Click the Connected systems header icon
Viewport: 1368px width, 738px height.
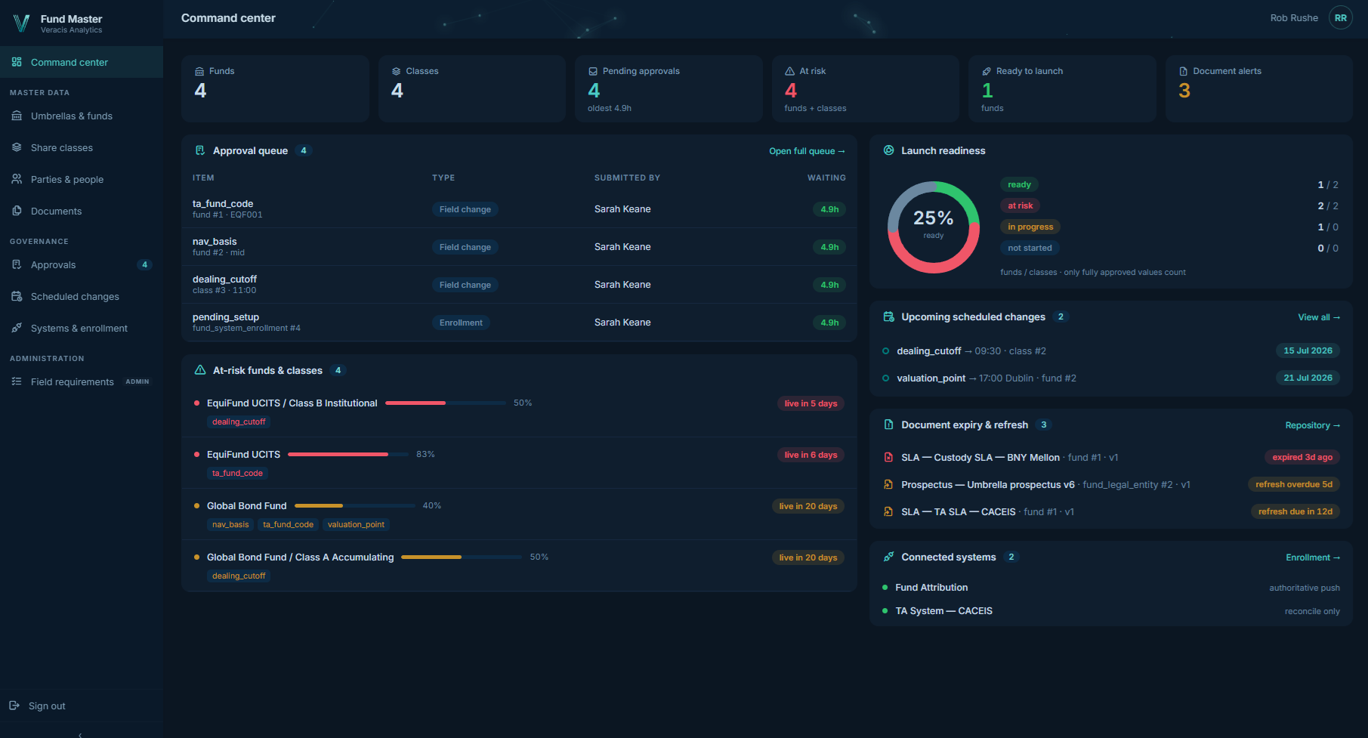(889, 557)
